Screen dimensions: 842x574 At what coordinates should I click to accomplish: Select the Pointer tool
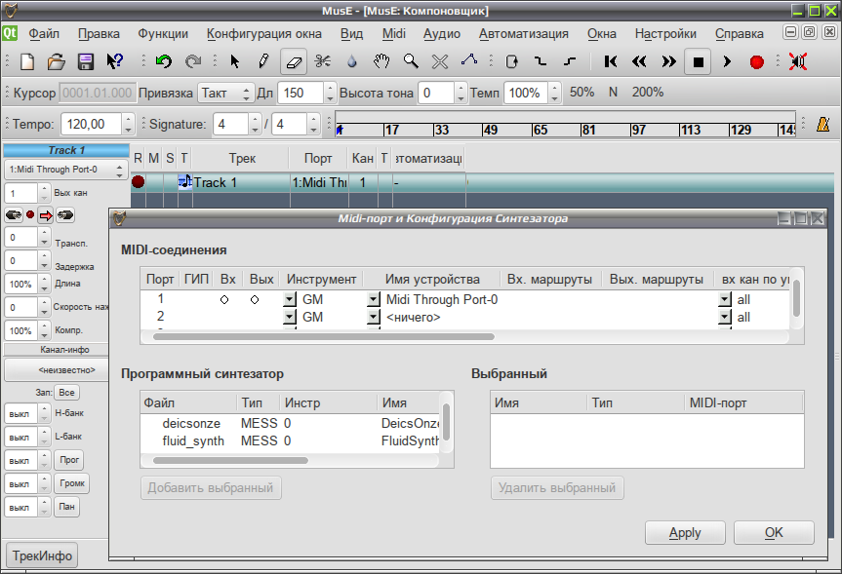tap(235, 61)
